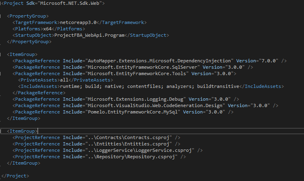Viewport: 304px width, 181px height.
Task: Click Pomelo.EntityFrameworkCore.MySql package name
Action: [x=133, y=112]
